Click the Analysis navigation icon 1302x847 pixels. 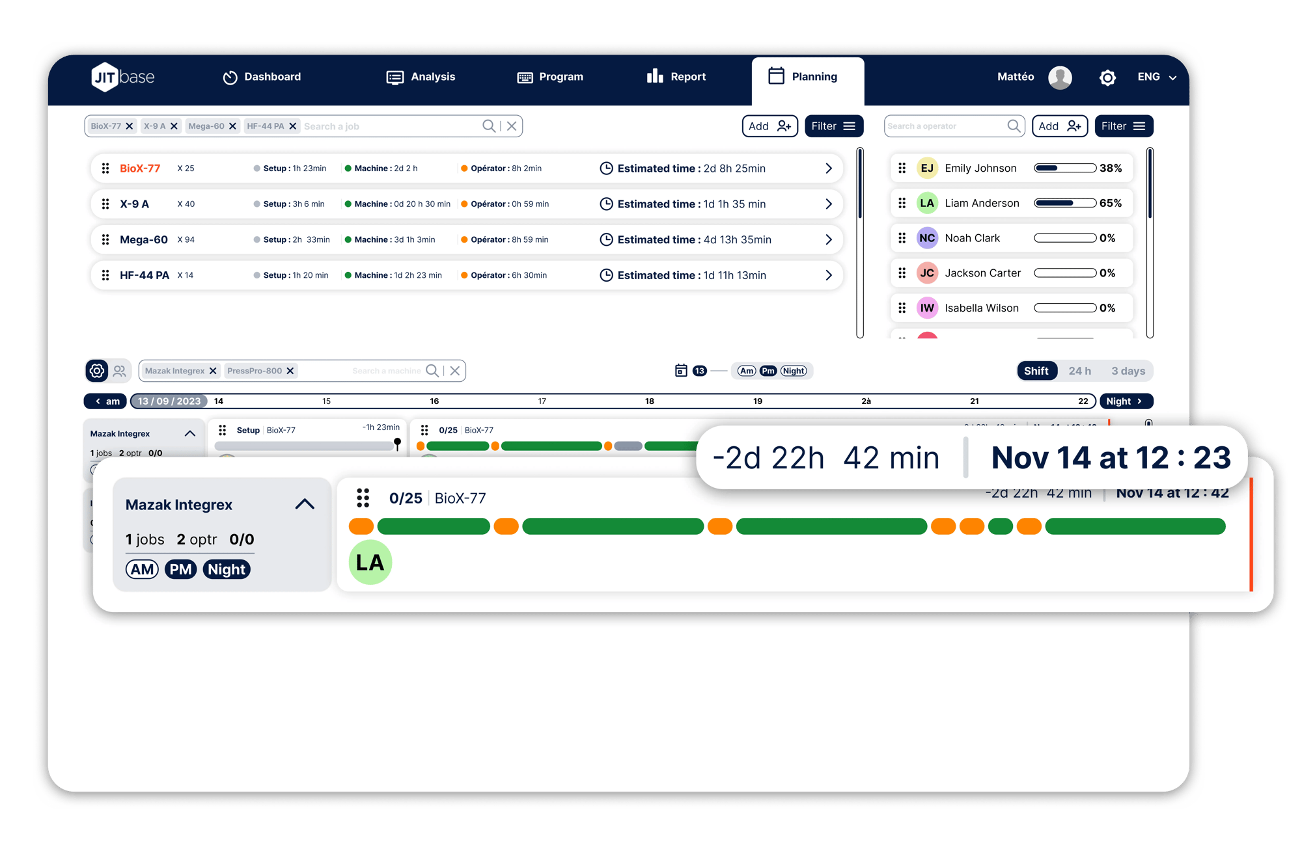(x=394, y=77)
